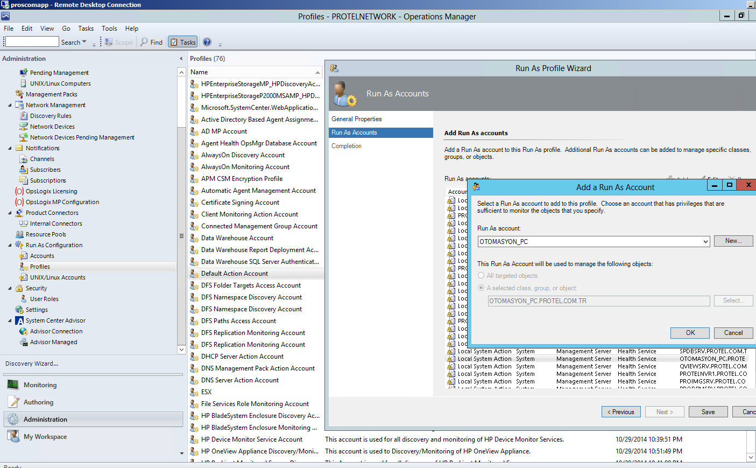Open the Go menu
The image size is (756, 468).
coord(66,29)
